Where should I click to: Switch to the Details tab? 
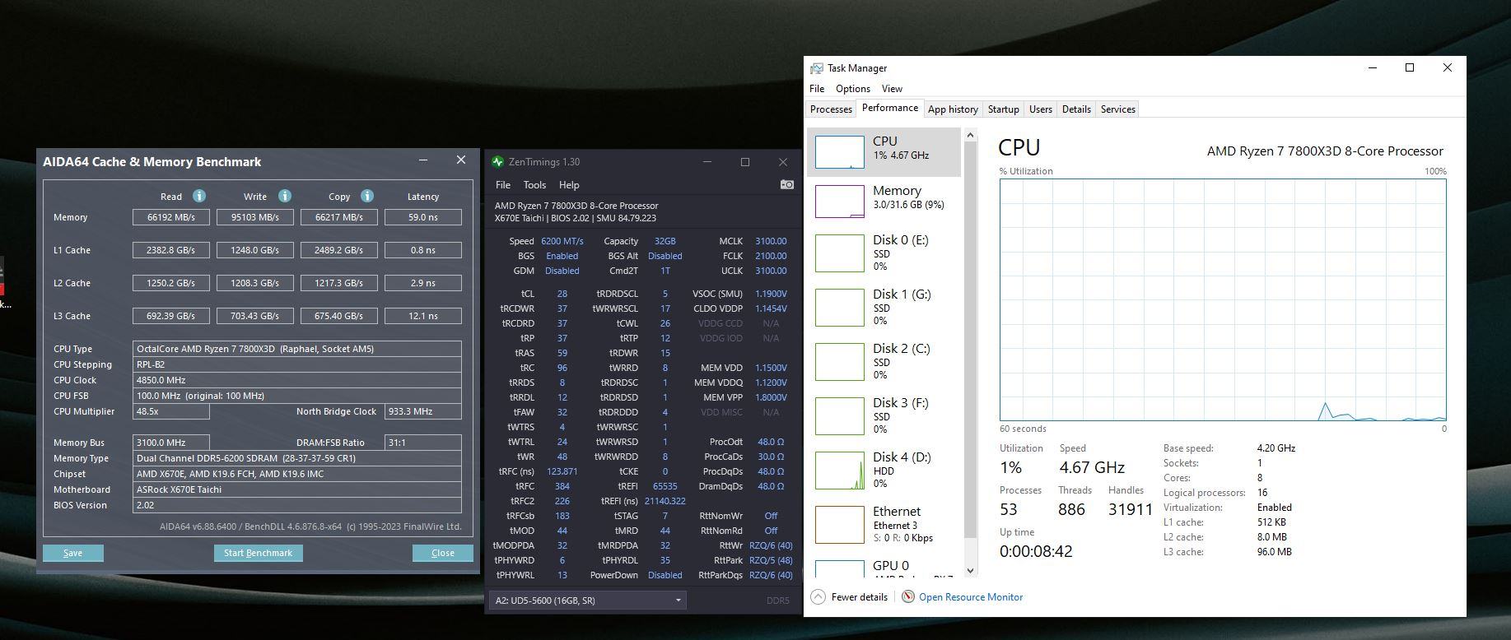pos(1076,109)
